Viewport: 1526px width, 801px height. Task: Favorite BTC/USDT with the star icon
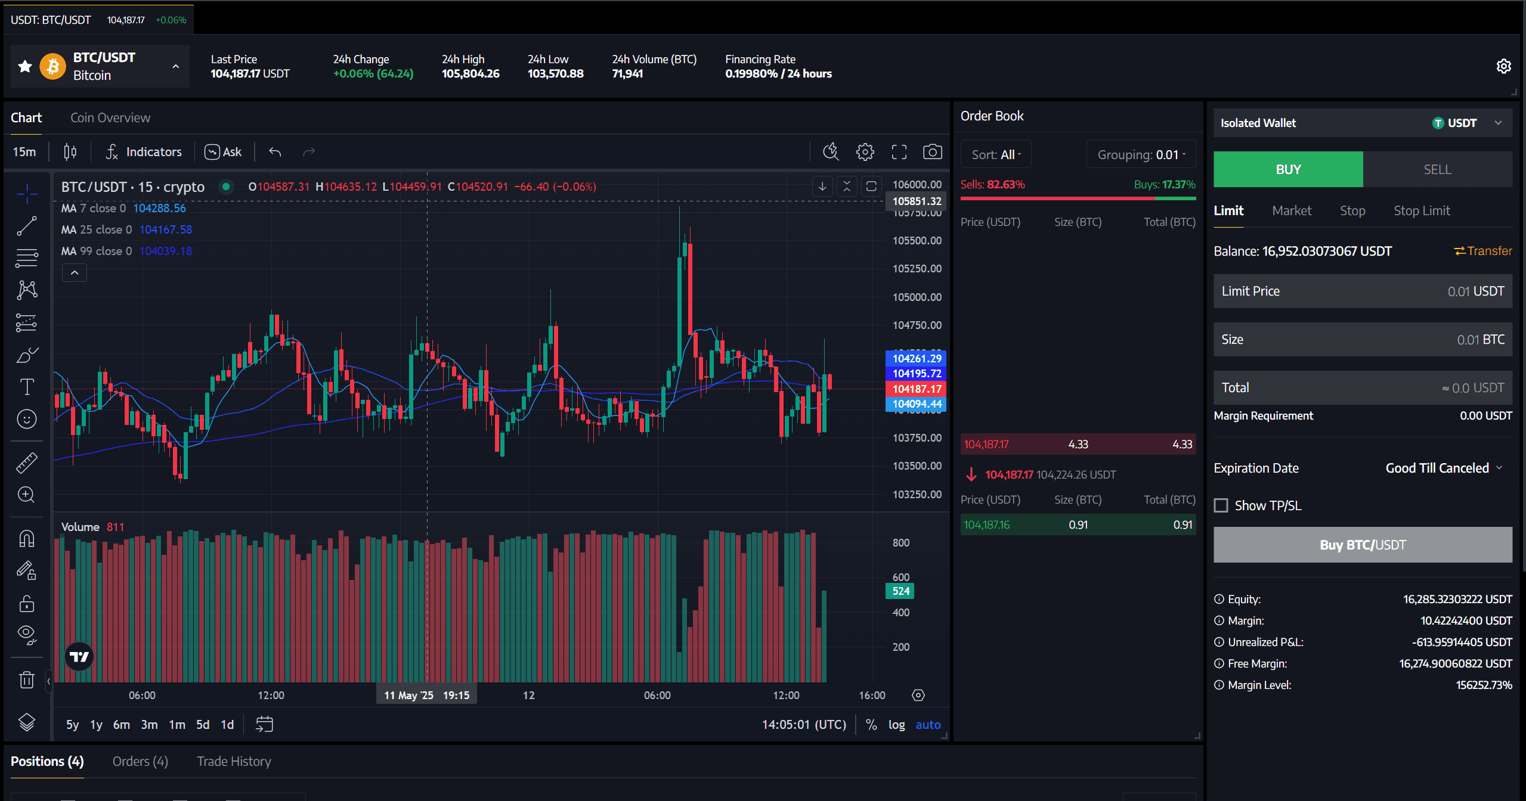25,66
